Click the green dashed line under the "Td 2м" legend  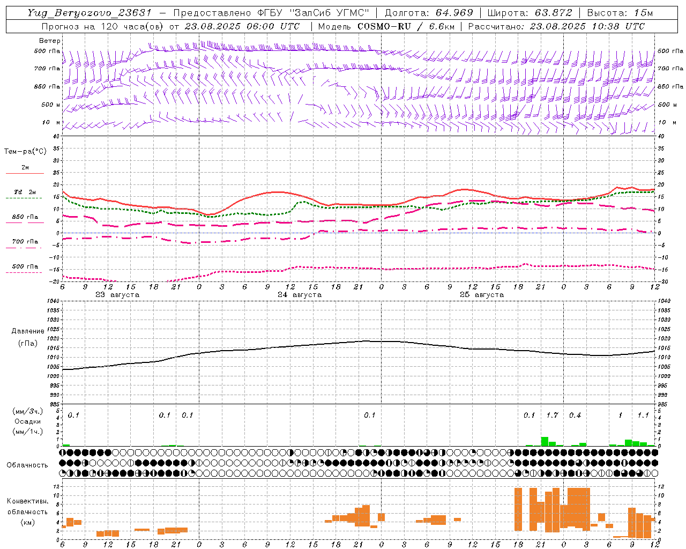click(24, 198)
